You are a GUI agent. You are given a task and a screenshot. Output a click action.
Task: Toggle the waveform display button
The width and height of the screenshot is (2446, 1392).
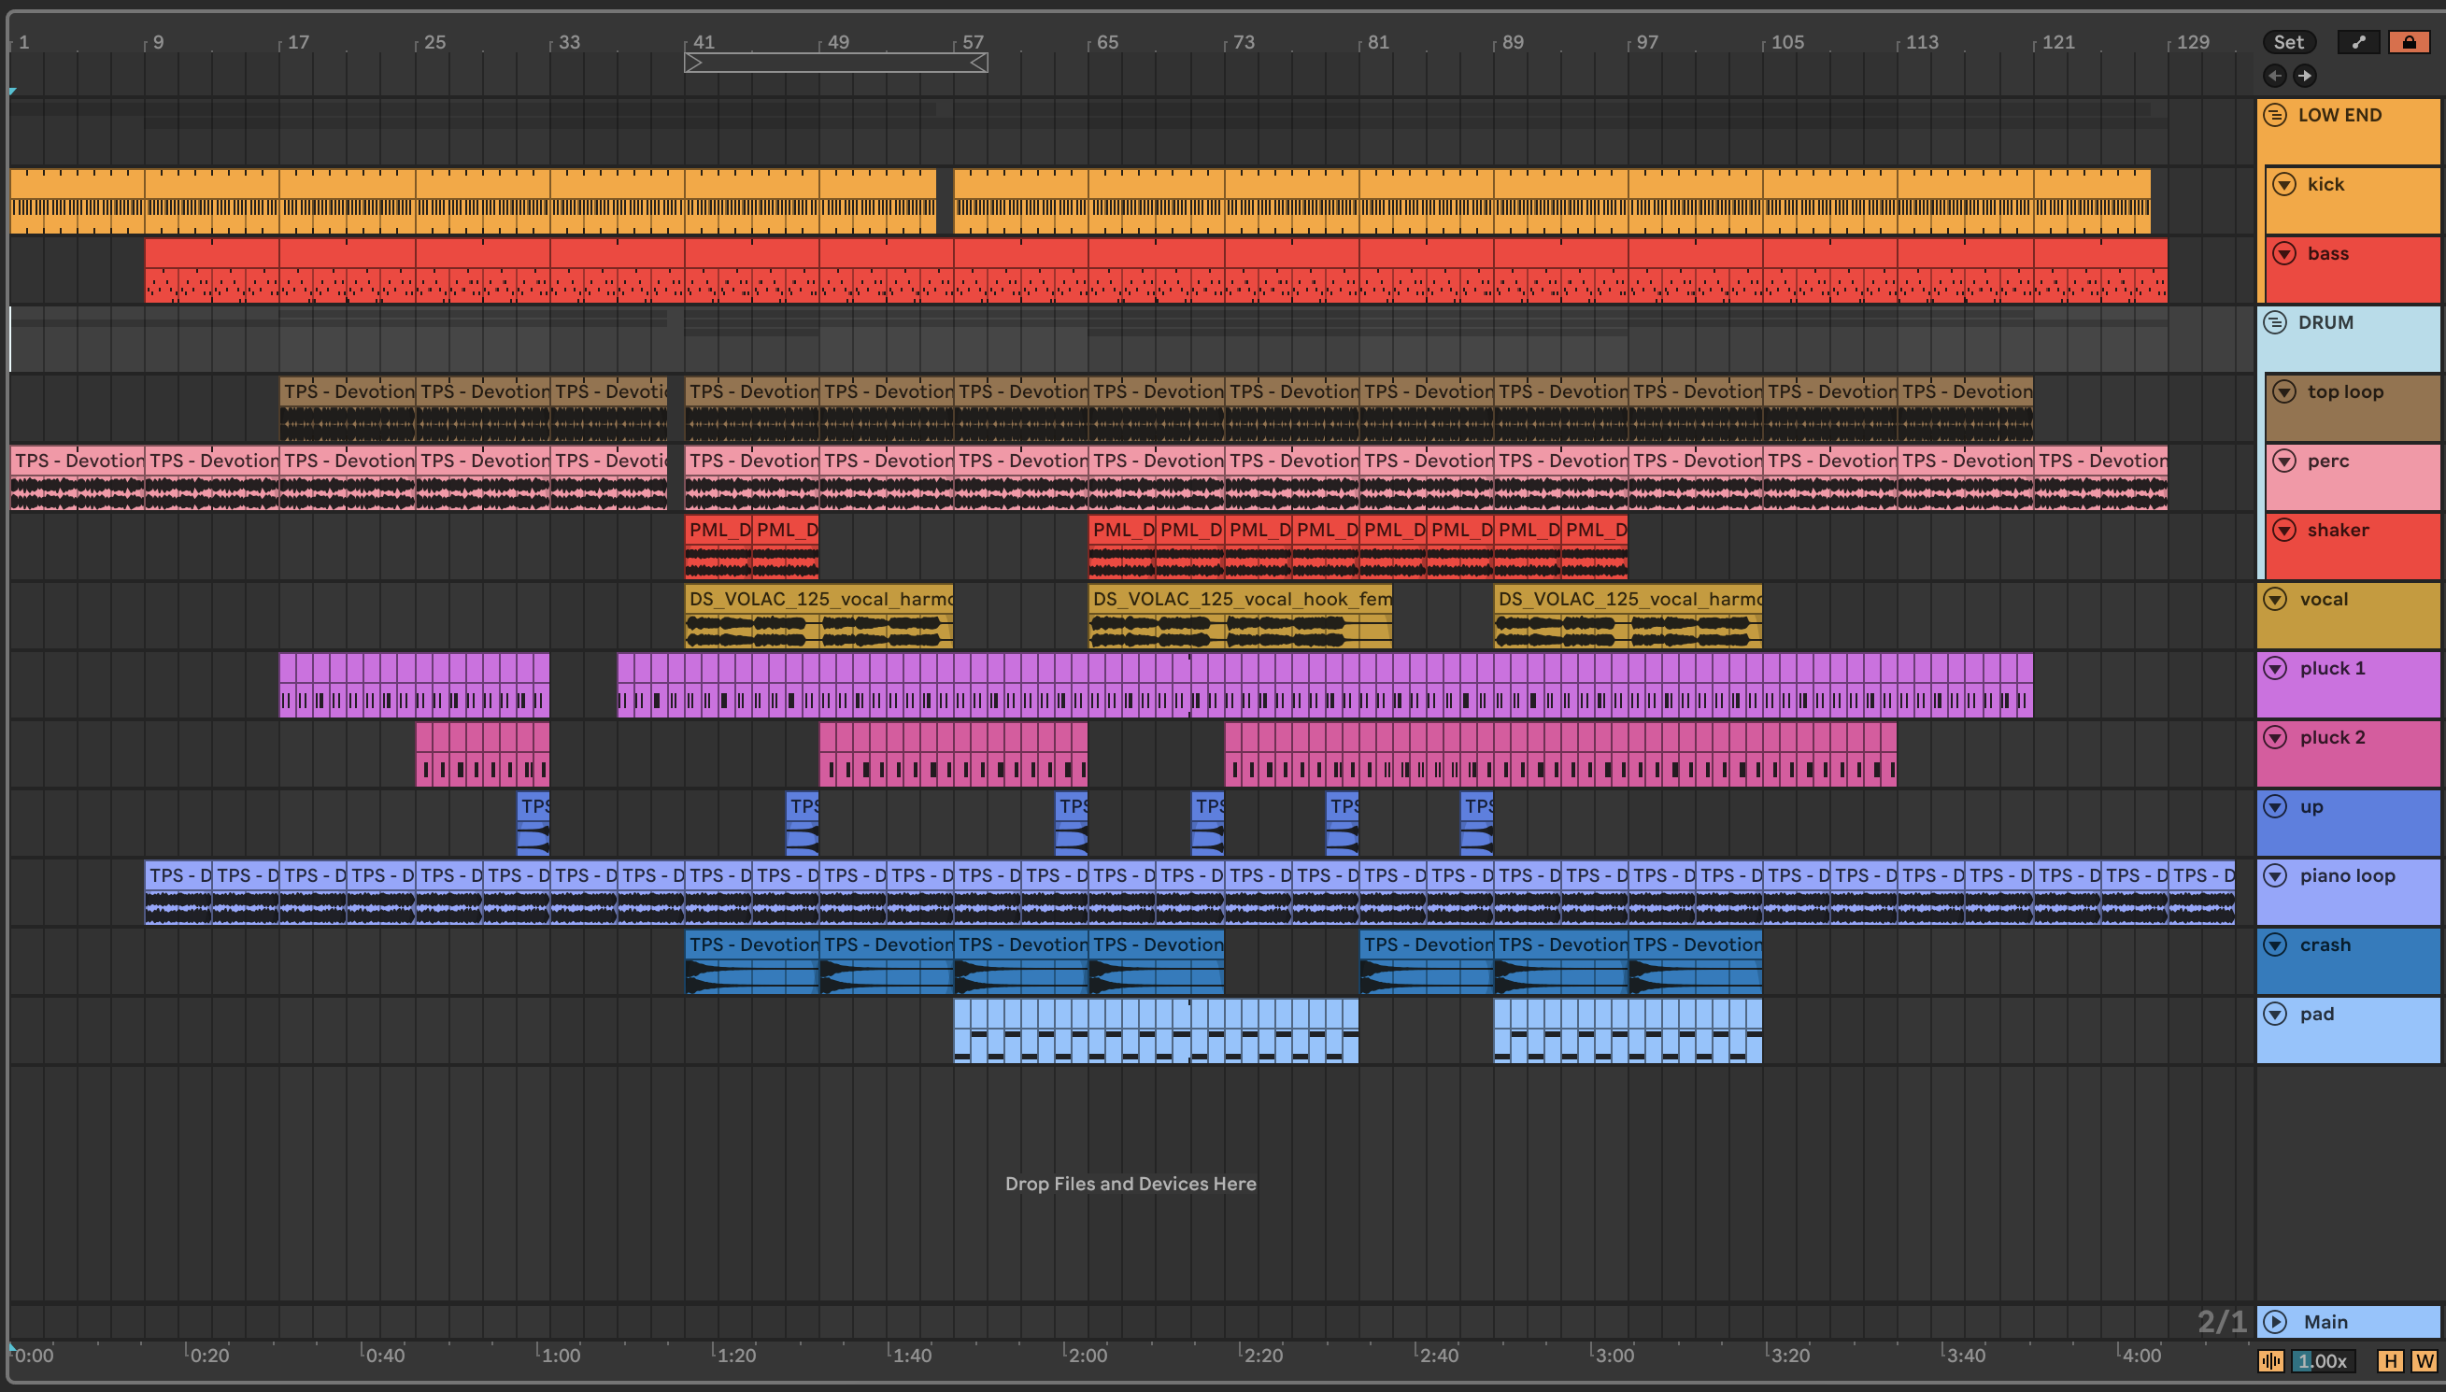click(x=2271, y=1360)
